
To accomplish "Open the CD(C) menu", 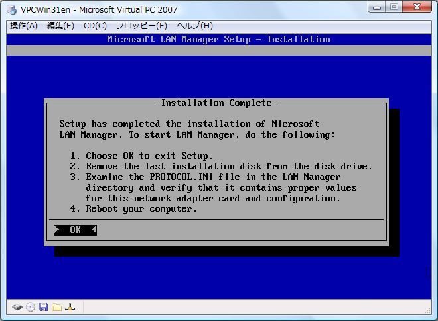I will point(95,26).
